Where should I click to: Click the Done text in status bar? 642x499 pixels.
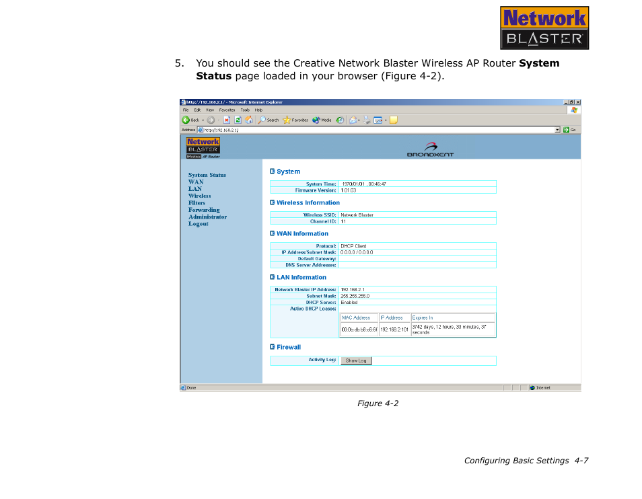(191, 388)
